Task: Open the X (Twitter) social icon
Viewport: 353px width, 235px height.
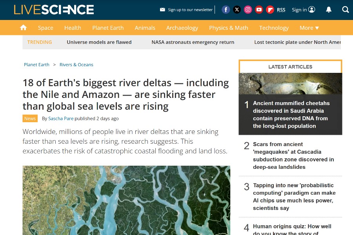Action: [237, 10]
